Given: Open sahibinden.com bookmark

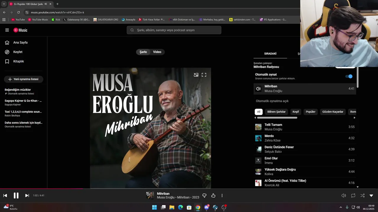Looking at the screenshot, I should click(x=242, y=20).
